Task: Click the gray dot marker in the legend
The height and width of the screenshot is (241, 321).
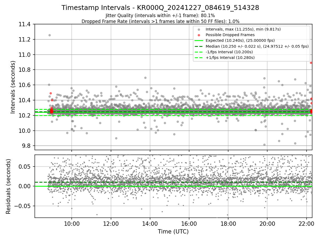Action: pos(198,29)
